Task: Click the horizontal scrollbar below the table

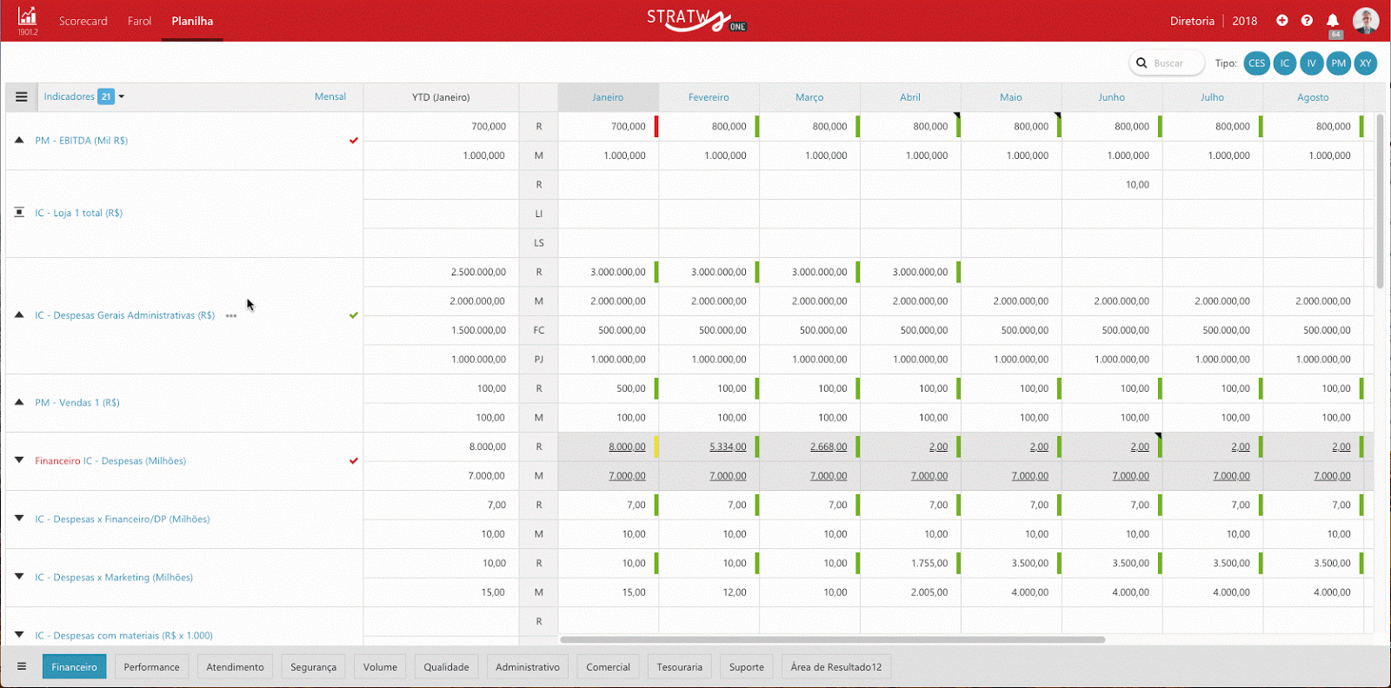Action: coord(832,639)
